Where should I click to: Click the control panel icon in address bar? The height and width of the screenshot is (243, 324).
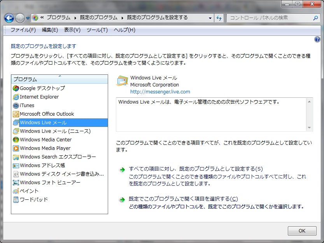(x=35, y=18)
